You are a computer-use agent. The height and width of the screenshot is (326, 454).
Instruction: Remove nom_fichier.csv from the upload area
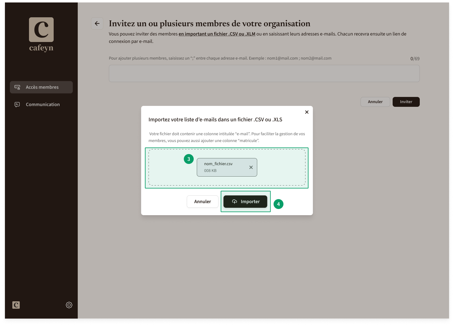coord(251,167)
